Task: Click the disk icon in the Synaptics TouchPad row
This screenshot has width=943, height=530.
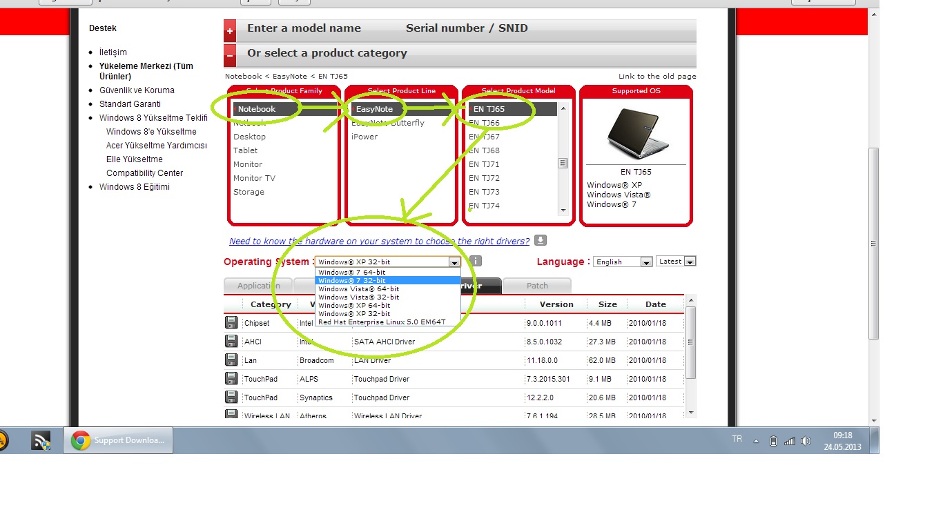Action: pos(231,397)
